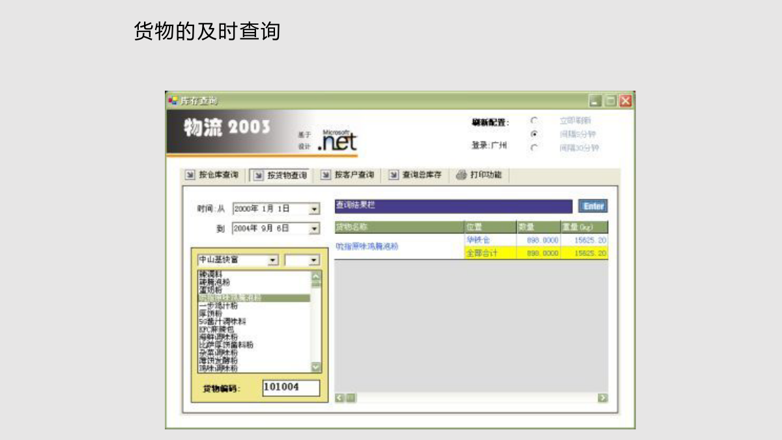Viewport: 782px width, 440px height.
Task: Select 薄饼发酵粉 in the goods list
Action: 254,360
